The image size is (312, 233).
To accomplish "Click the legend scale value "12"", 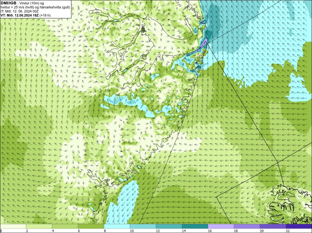I will point(158,231).
